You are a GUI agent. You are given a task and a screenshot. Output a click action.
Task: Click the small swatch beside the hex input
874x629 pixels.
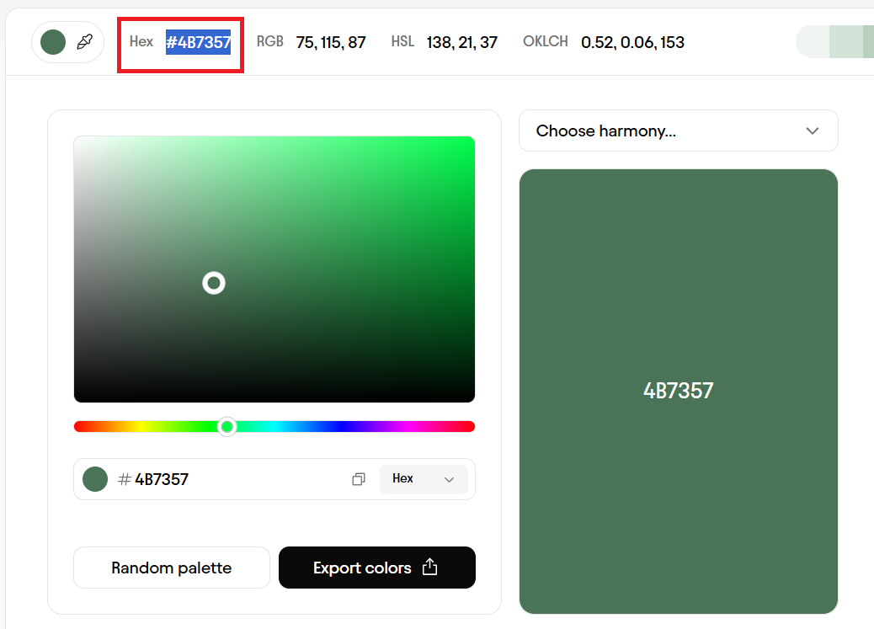click(x=95, y=479)
